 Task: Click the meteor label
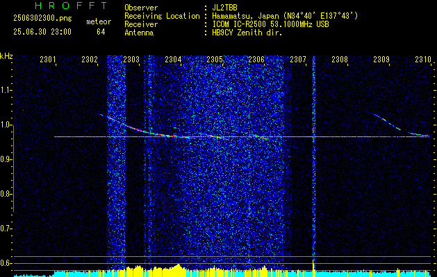(x=99, y=21)
